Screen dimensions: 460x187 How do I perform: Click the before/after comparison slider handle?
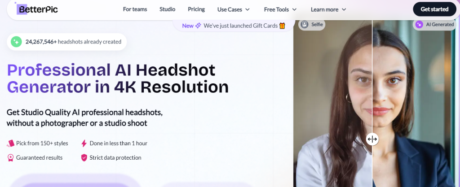point(372,139)
